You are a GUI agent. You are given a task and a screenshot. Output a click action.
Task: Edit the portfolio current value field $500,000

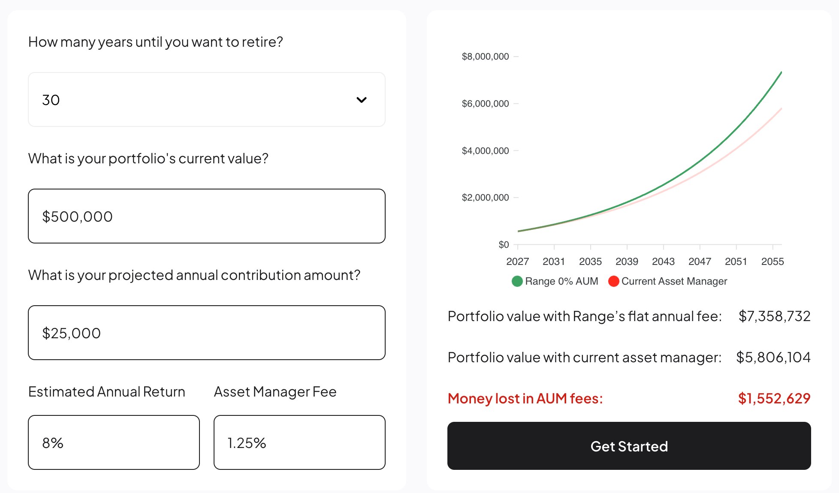[x=207, y=216]
